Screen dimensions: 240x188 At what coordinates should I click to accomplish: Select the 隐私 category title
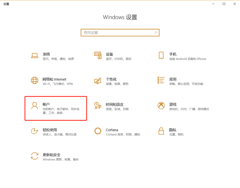coord(173,130)
